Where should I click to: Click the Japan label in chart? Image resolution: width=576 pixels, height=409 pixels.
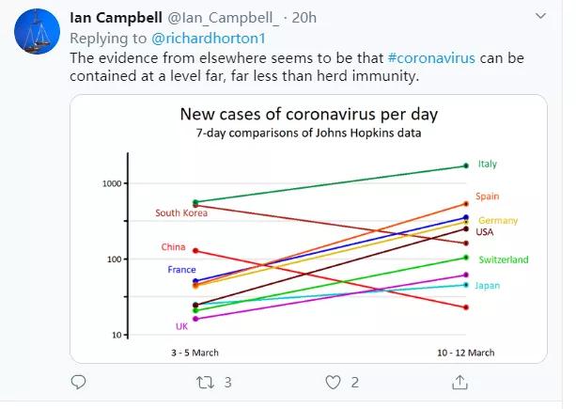(488, 285)
